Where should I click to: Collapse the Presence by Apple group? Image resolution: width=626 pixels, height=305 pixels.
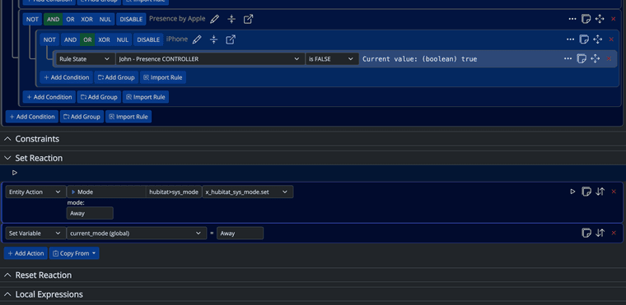[231, 19]
